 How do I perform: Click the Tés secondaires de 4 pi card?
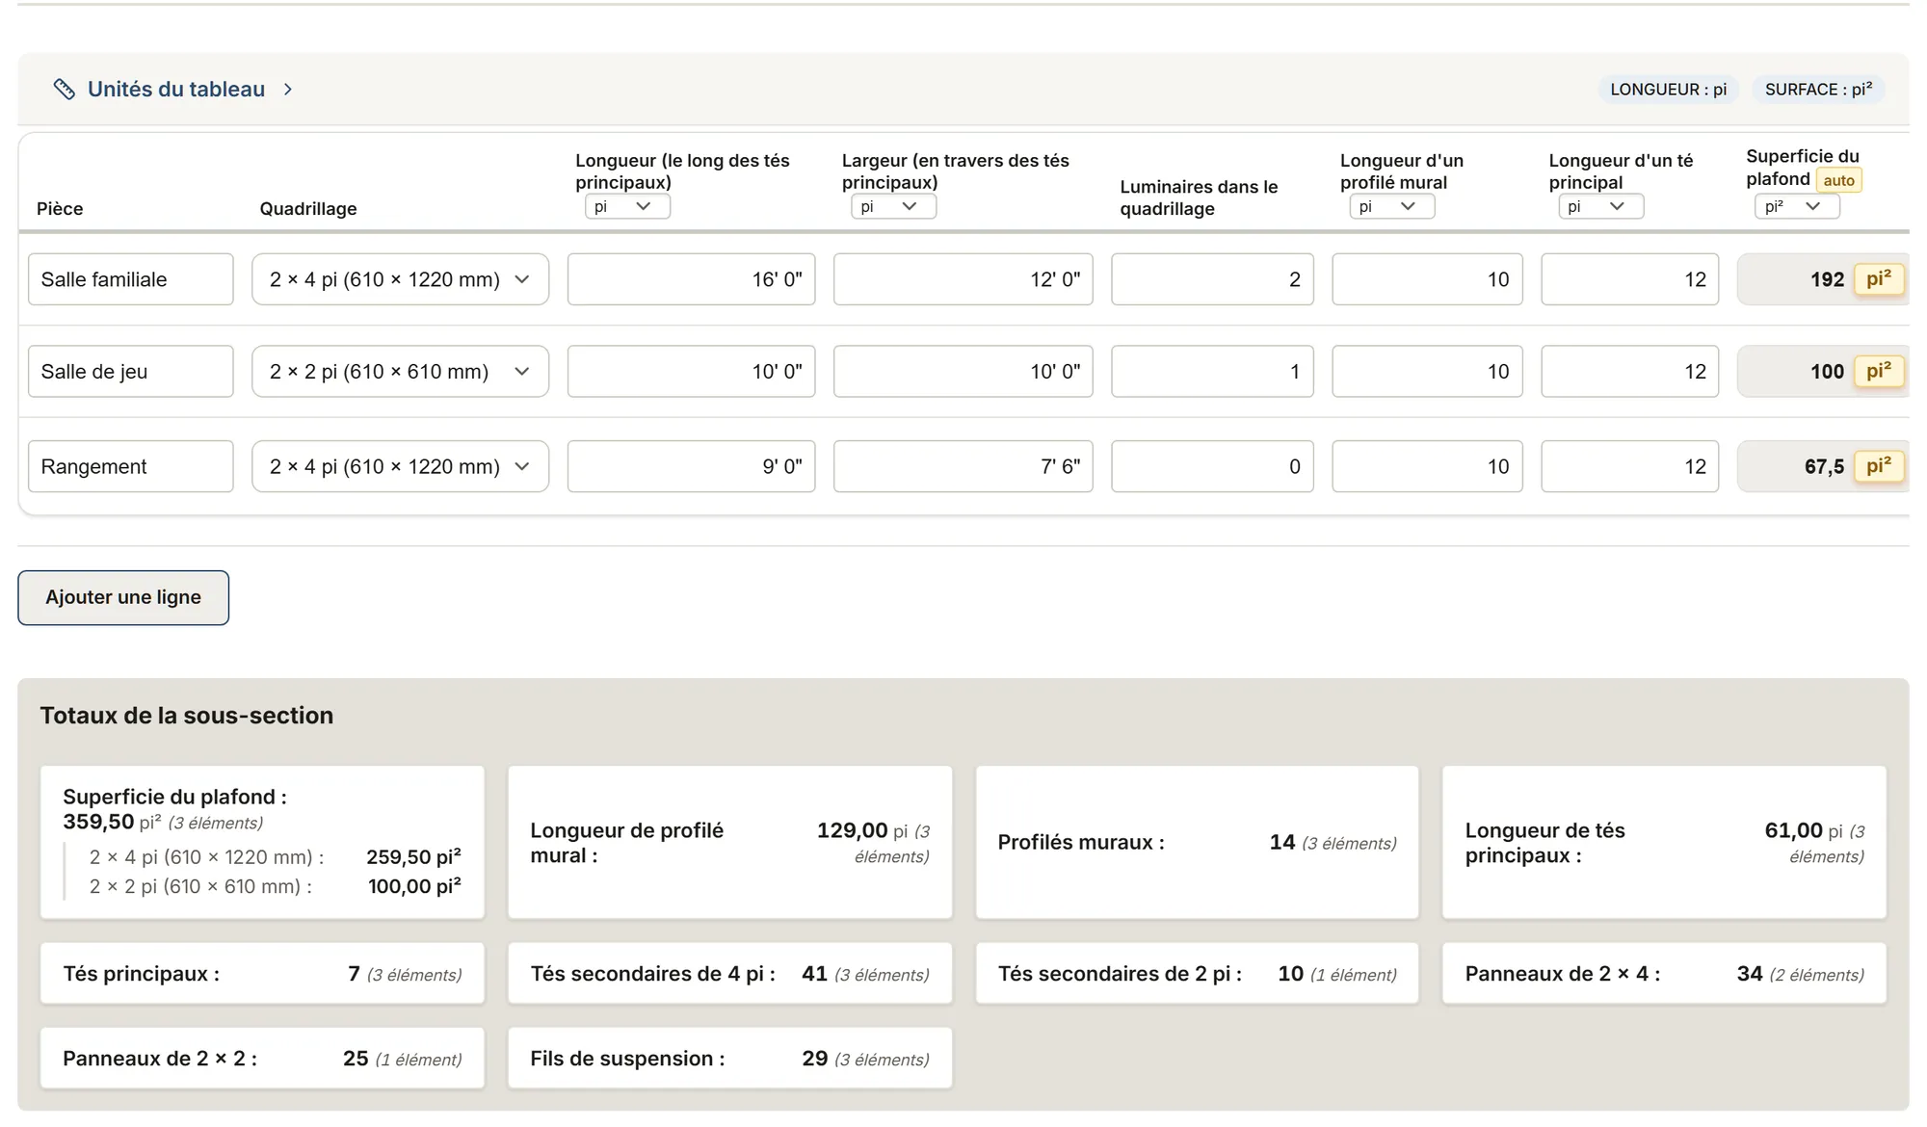click(729, 974)
